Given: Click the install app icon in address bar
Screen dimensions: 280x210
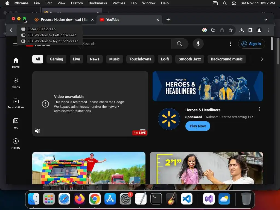Looking at the screenshot, I should pos(213,30).
